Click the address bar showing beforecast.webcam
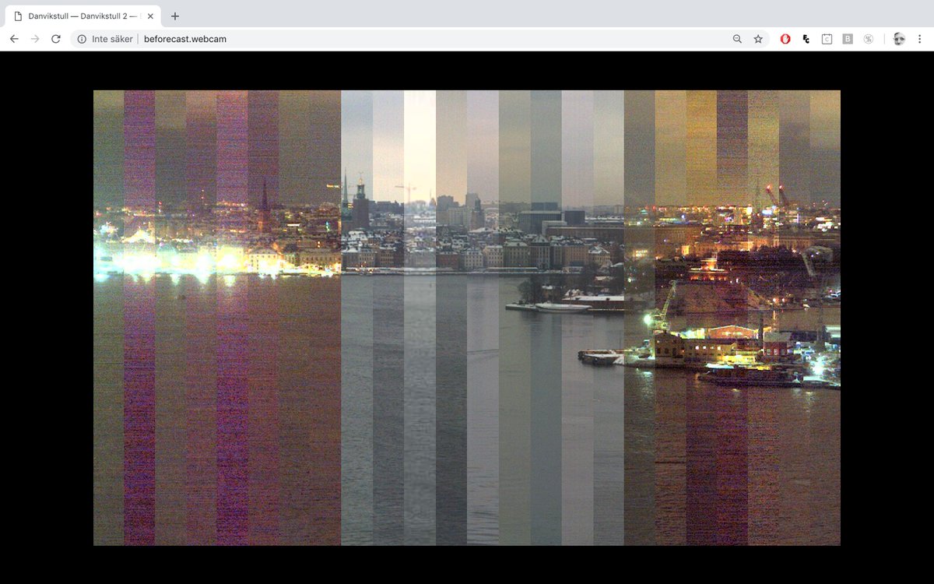Screen dimensions: 934x584 (x=184, y=38)
